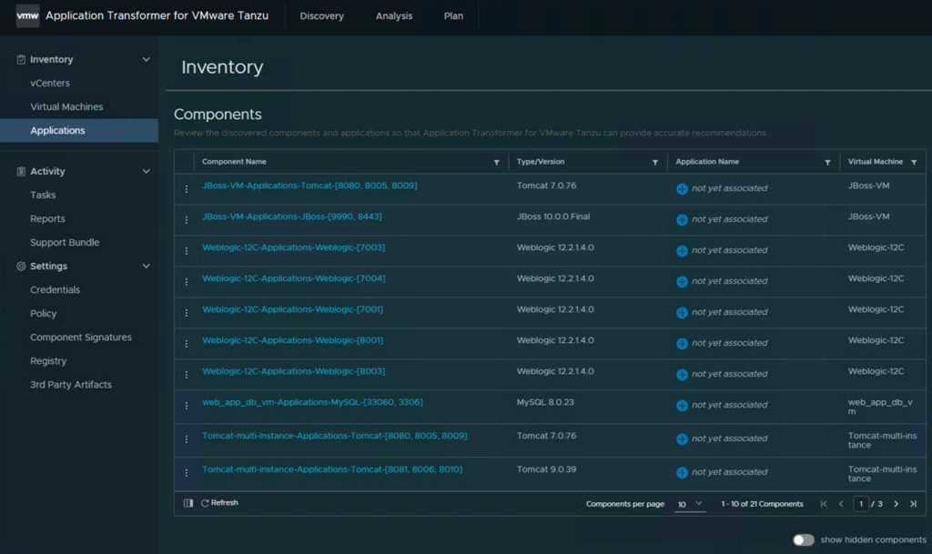
Task: Open row actions for Weblogic-[8003] component
Action: [x=186, y=374]
